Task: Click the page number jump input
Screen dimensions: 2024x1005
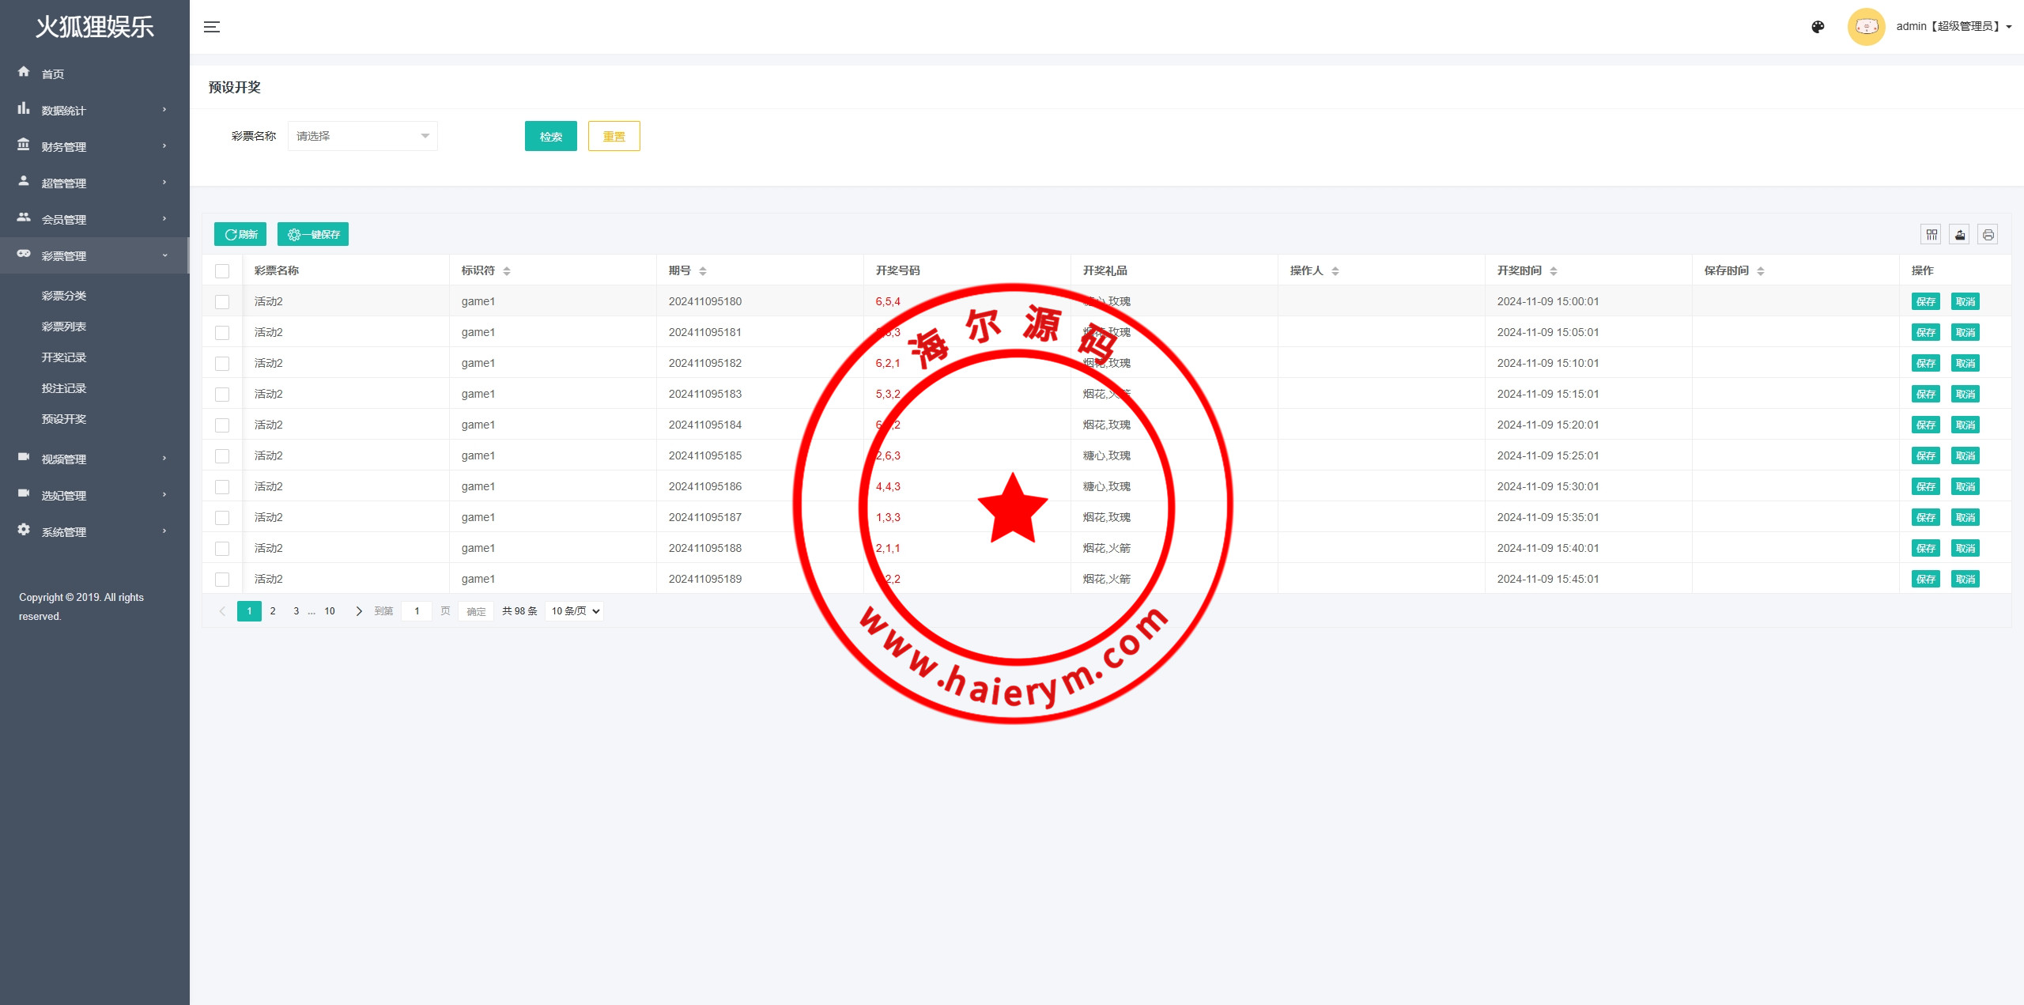Action: tap(417, 611)
